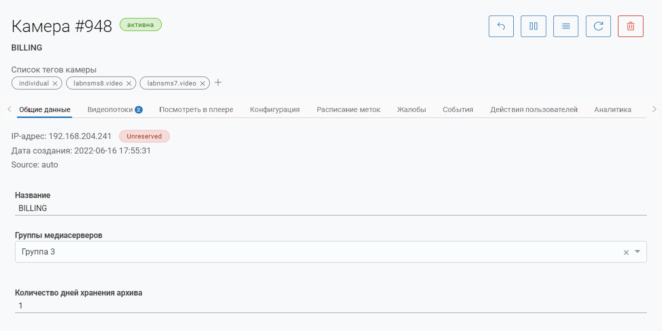This screenshot has height=331, width=662.
Task: Delete the camera with the trash icon
Action: [630, 26]
